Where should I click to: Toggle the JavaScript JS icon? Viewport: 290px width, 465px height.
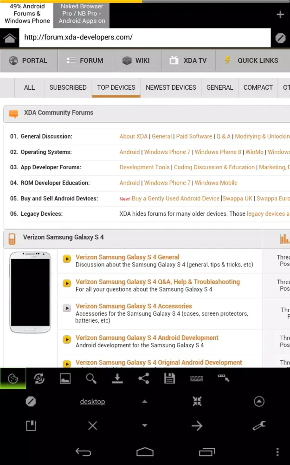(x=39, y=379)
